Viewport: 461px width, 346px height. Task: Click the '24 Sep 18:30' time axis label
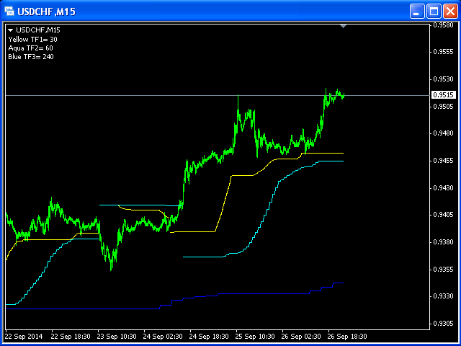(209, 337)
